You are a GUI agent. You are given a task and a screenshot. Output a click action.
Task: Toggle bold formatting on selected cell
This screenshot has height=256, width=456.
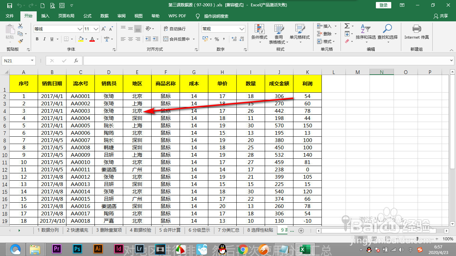(x=37, y=39)
